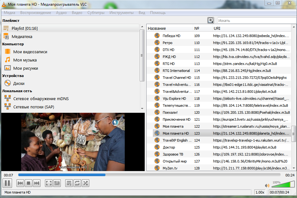Image resolution: width=297 pixels, height=198 pixels.
Task: Toggle fullscreen video mode
Action: pos(49,183)
